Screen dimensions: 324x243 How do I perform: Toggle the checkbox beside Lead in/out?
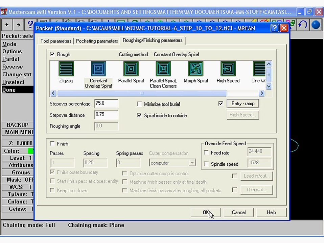pyautogui.click(x=234, y=176)
